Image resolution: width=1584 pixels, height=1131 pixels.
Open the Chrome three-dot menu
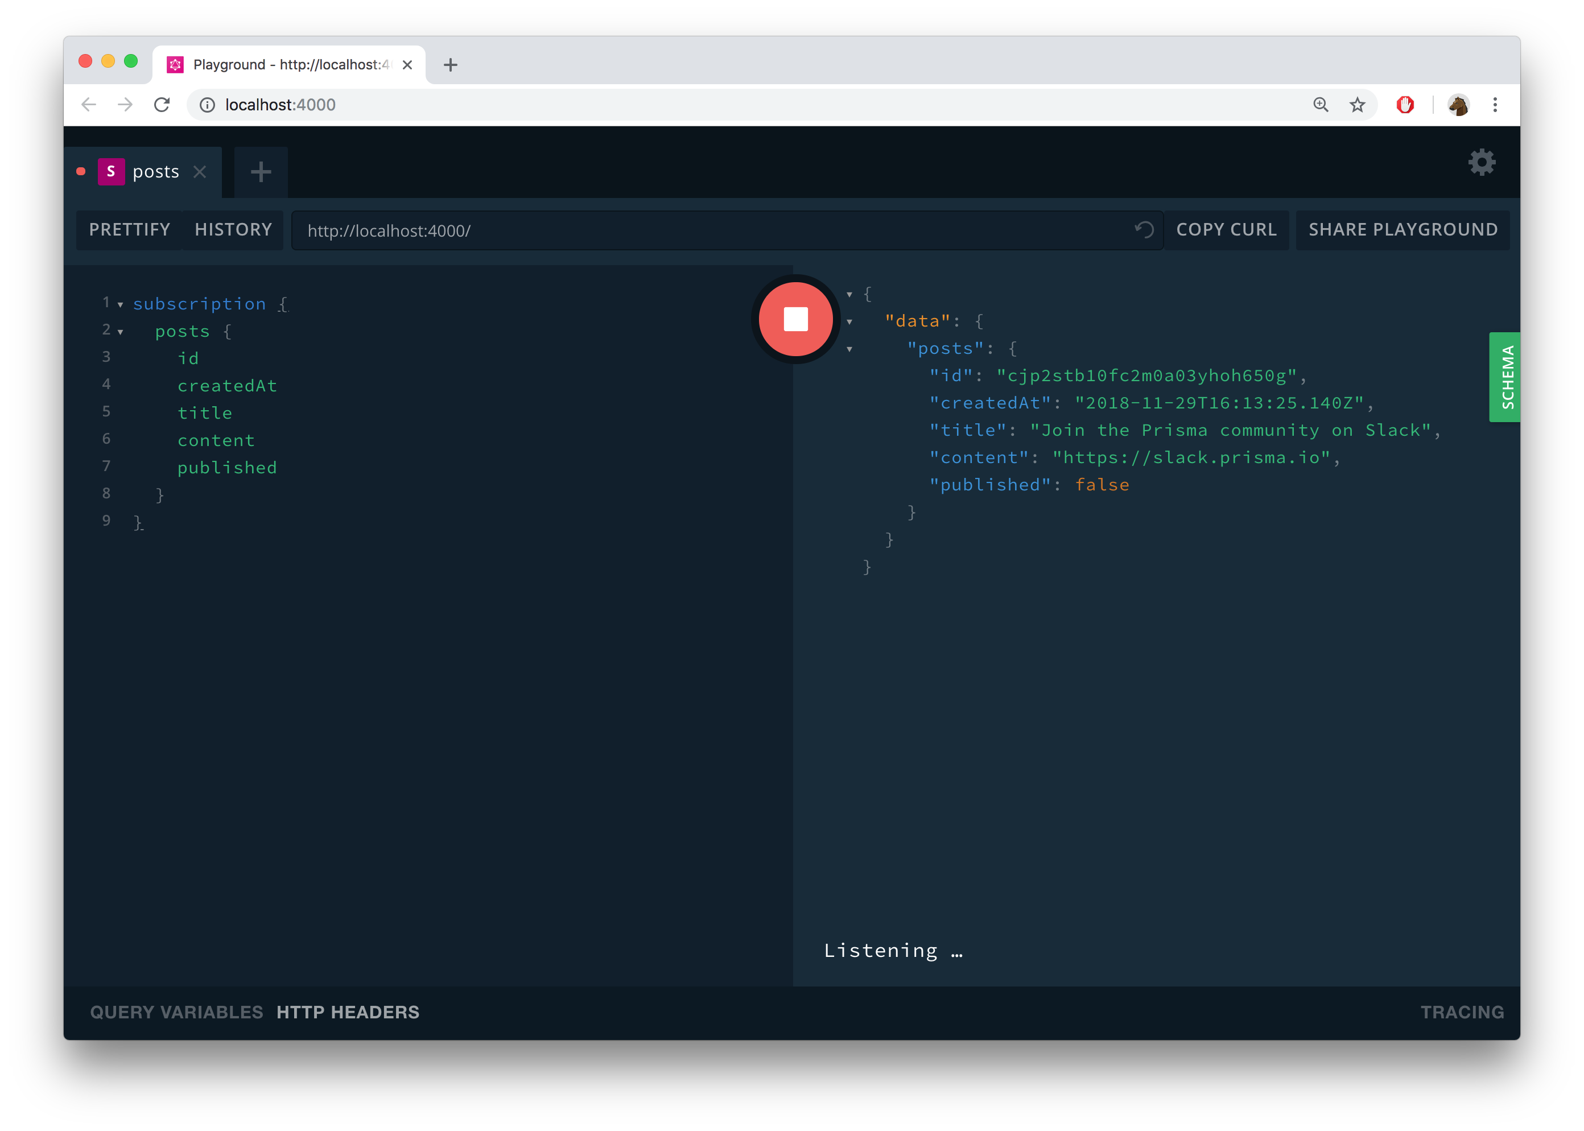pos(1495,105)
